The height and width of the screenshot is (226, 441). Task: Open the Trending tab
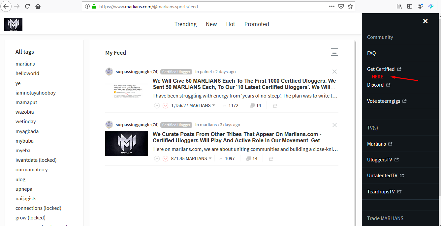click(185, 24)
